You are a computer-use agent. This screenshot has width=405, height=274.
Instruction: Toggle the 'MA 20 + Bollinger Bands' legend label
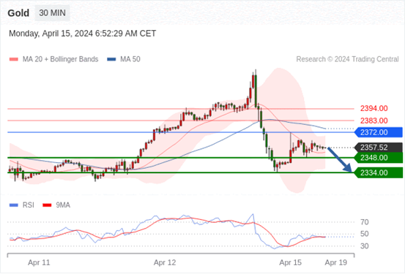pos(61,59)
